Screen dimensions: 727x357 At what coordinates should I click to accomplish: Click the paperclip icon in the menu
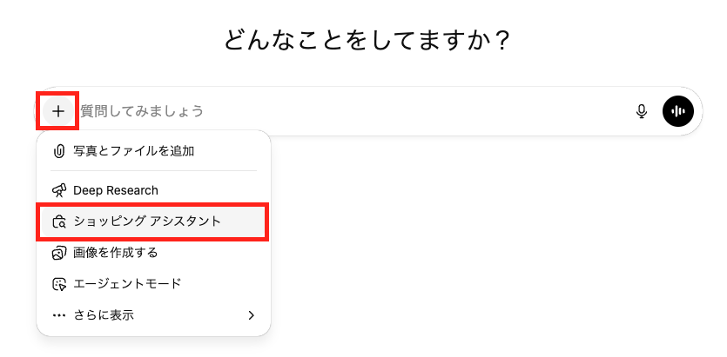(x=59, y=151)
